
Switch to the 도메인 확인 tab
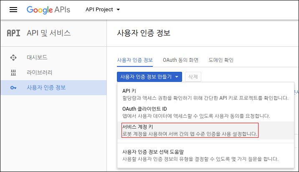[221, 60]
